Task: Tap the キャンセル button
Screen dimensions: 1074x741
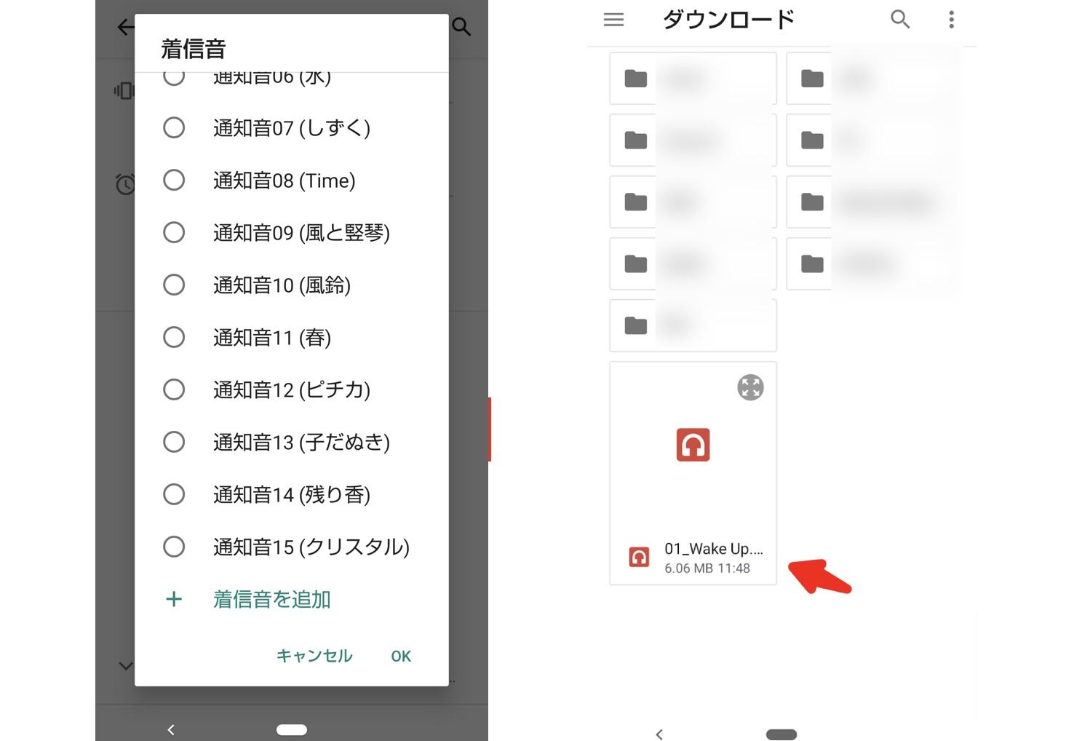Action: (314, 656)
